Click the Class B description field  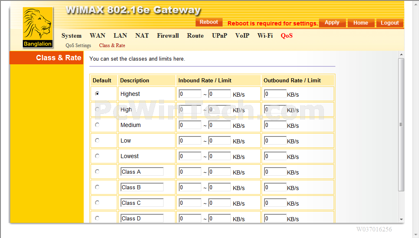142,187
